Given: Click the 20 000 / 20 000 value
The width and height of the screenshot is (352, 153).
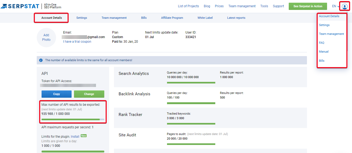Looking at the screenshot, I should pos(177,139).
